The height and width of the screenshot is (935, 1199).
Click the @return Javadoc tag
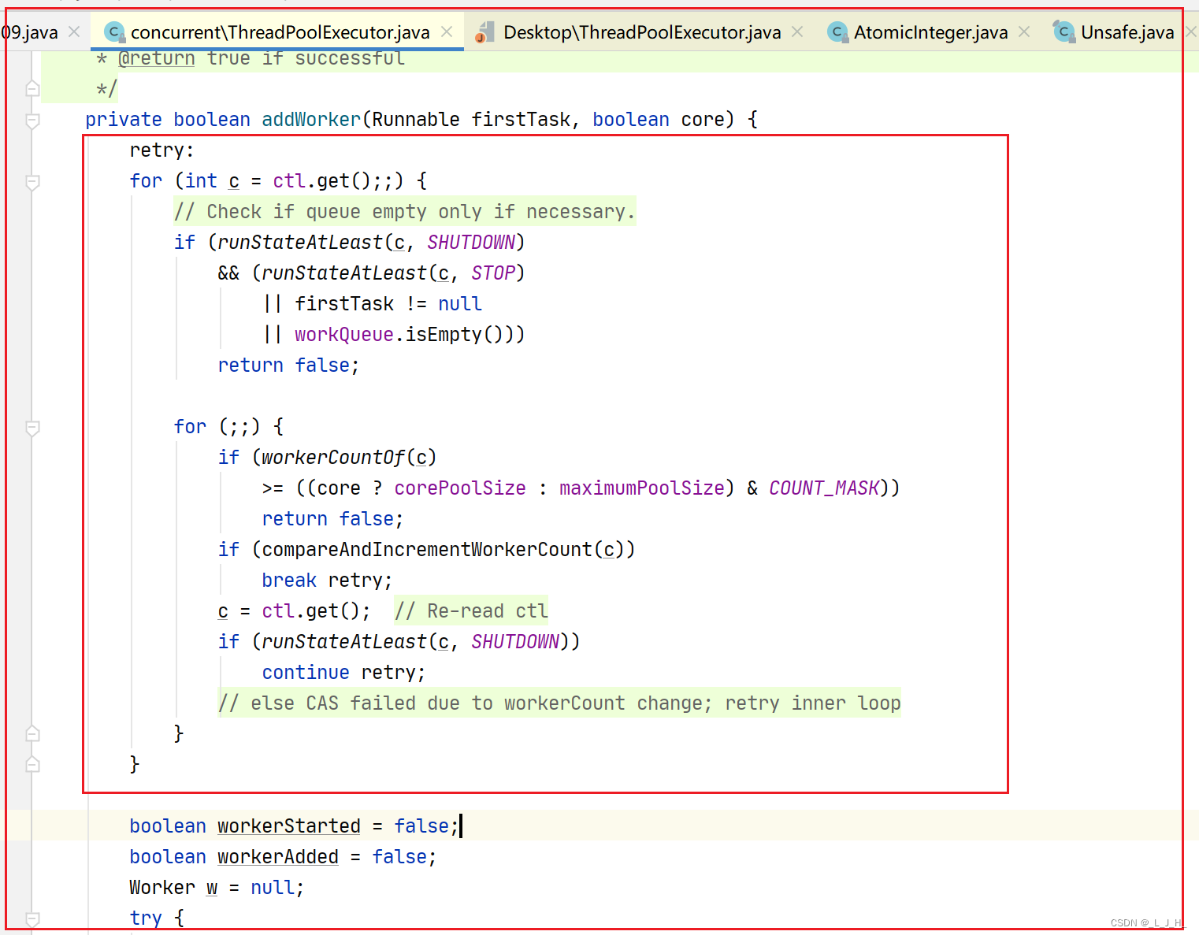coord(157,59)
